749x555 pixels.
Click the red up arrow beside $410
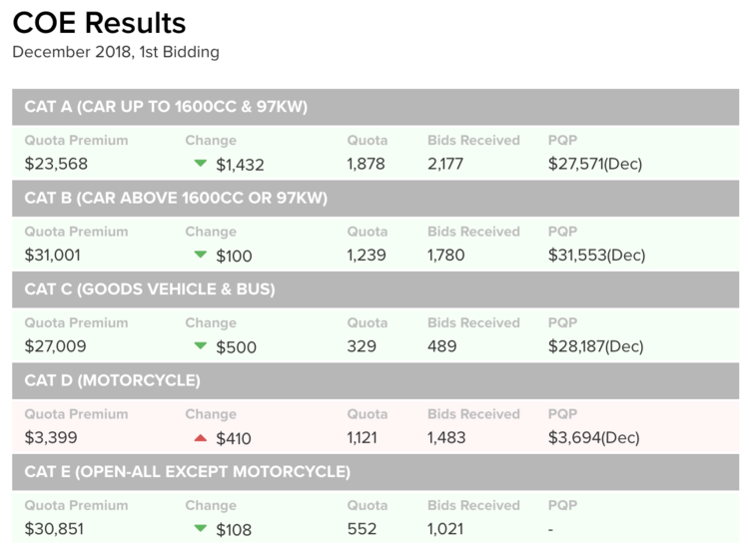[201, 437]
